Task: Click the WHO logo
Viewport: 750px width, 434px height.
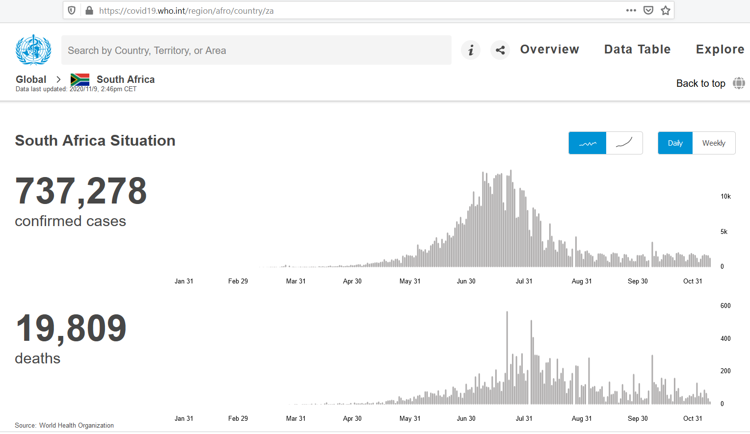Action: [33, 50]
